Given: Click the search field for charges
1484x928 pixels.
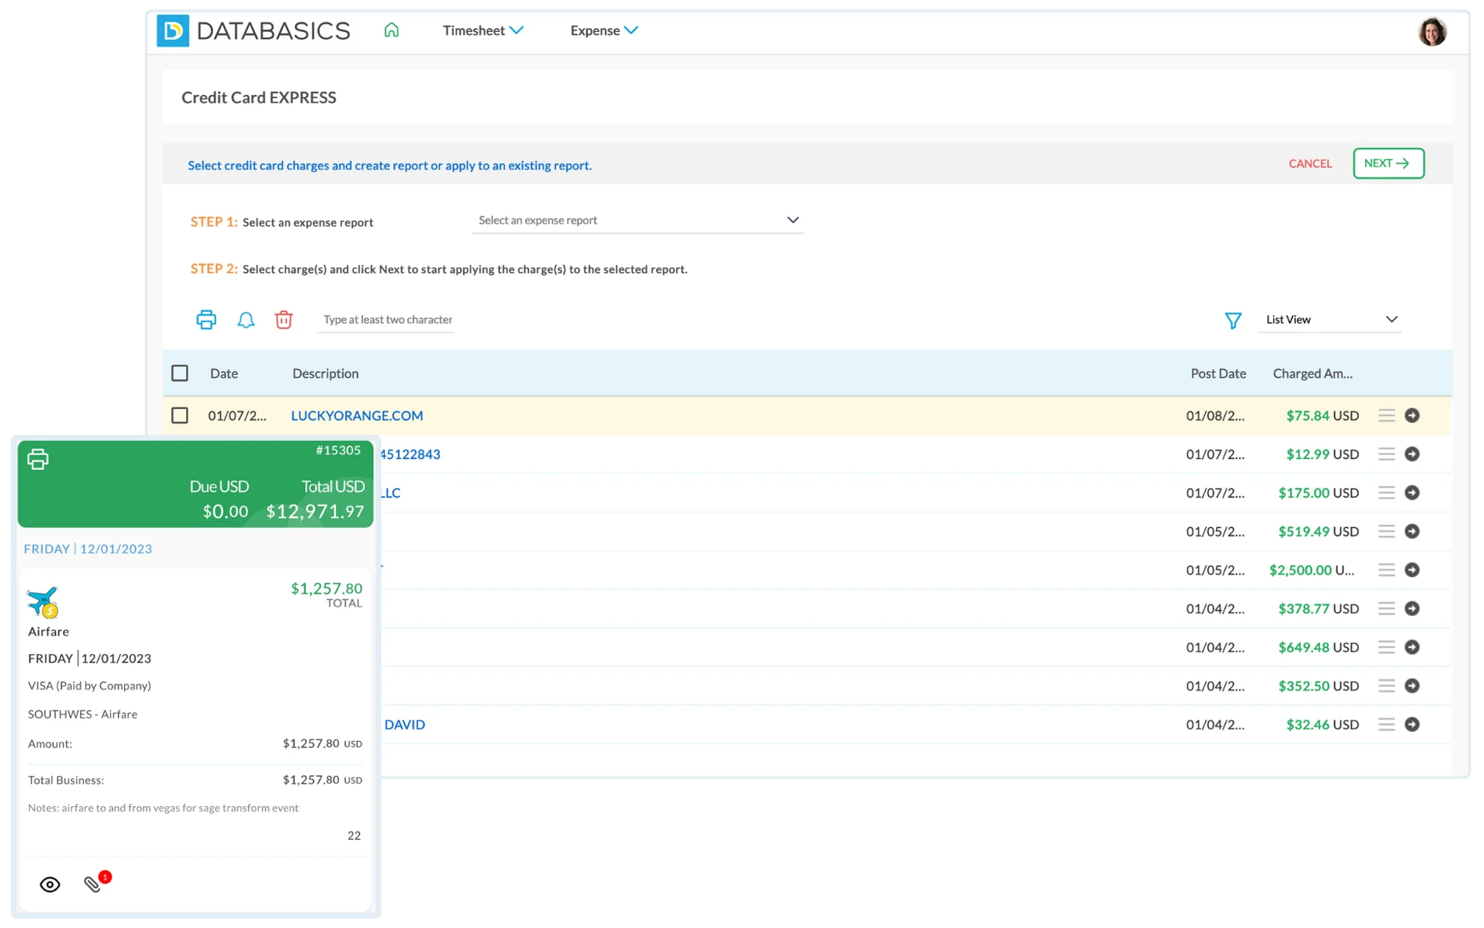Looking at the screenshot, I should [387, 320].
